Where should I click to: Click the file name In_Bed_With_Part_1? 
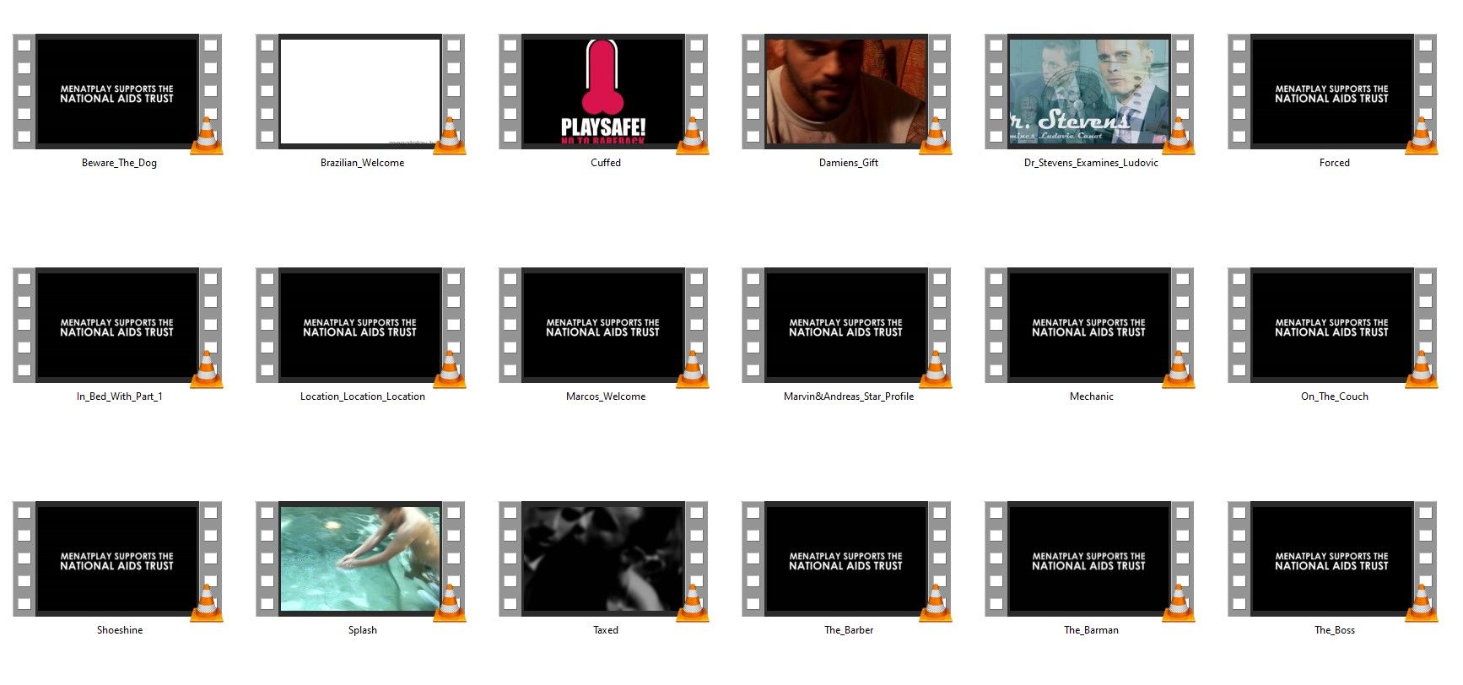click(x=120, y=396)
